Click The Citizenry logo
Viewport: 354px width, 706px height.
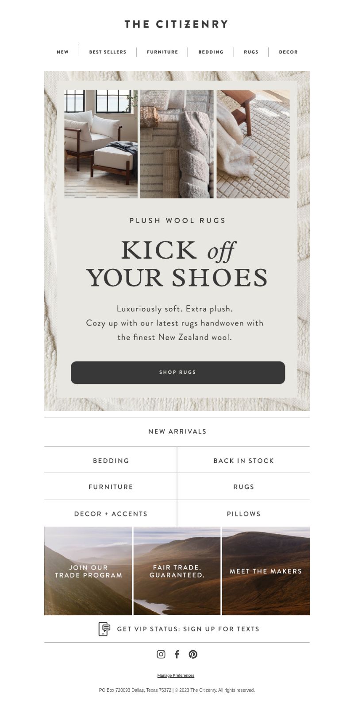(x=176, y=24)
